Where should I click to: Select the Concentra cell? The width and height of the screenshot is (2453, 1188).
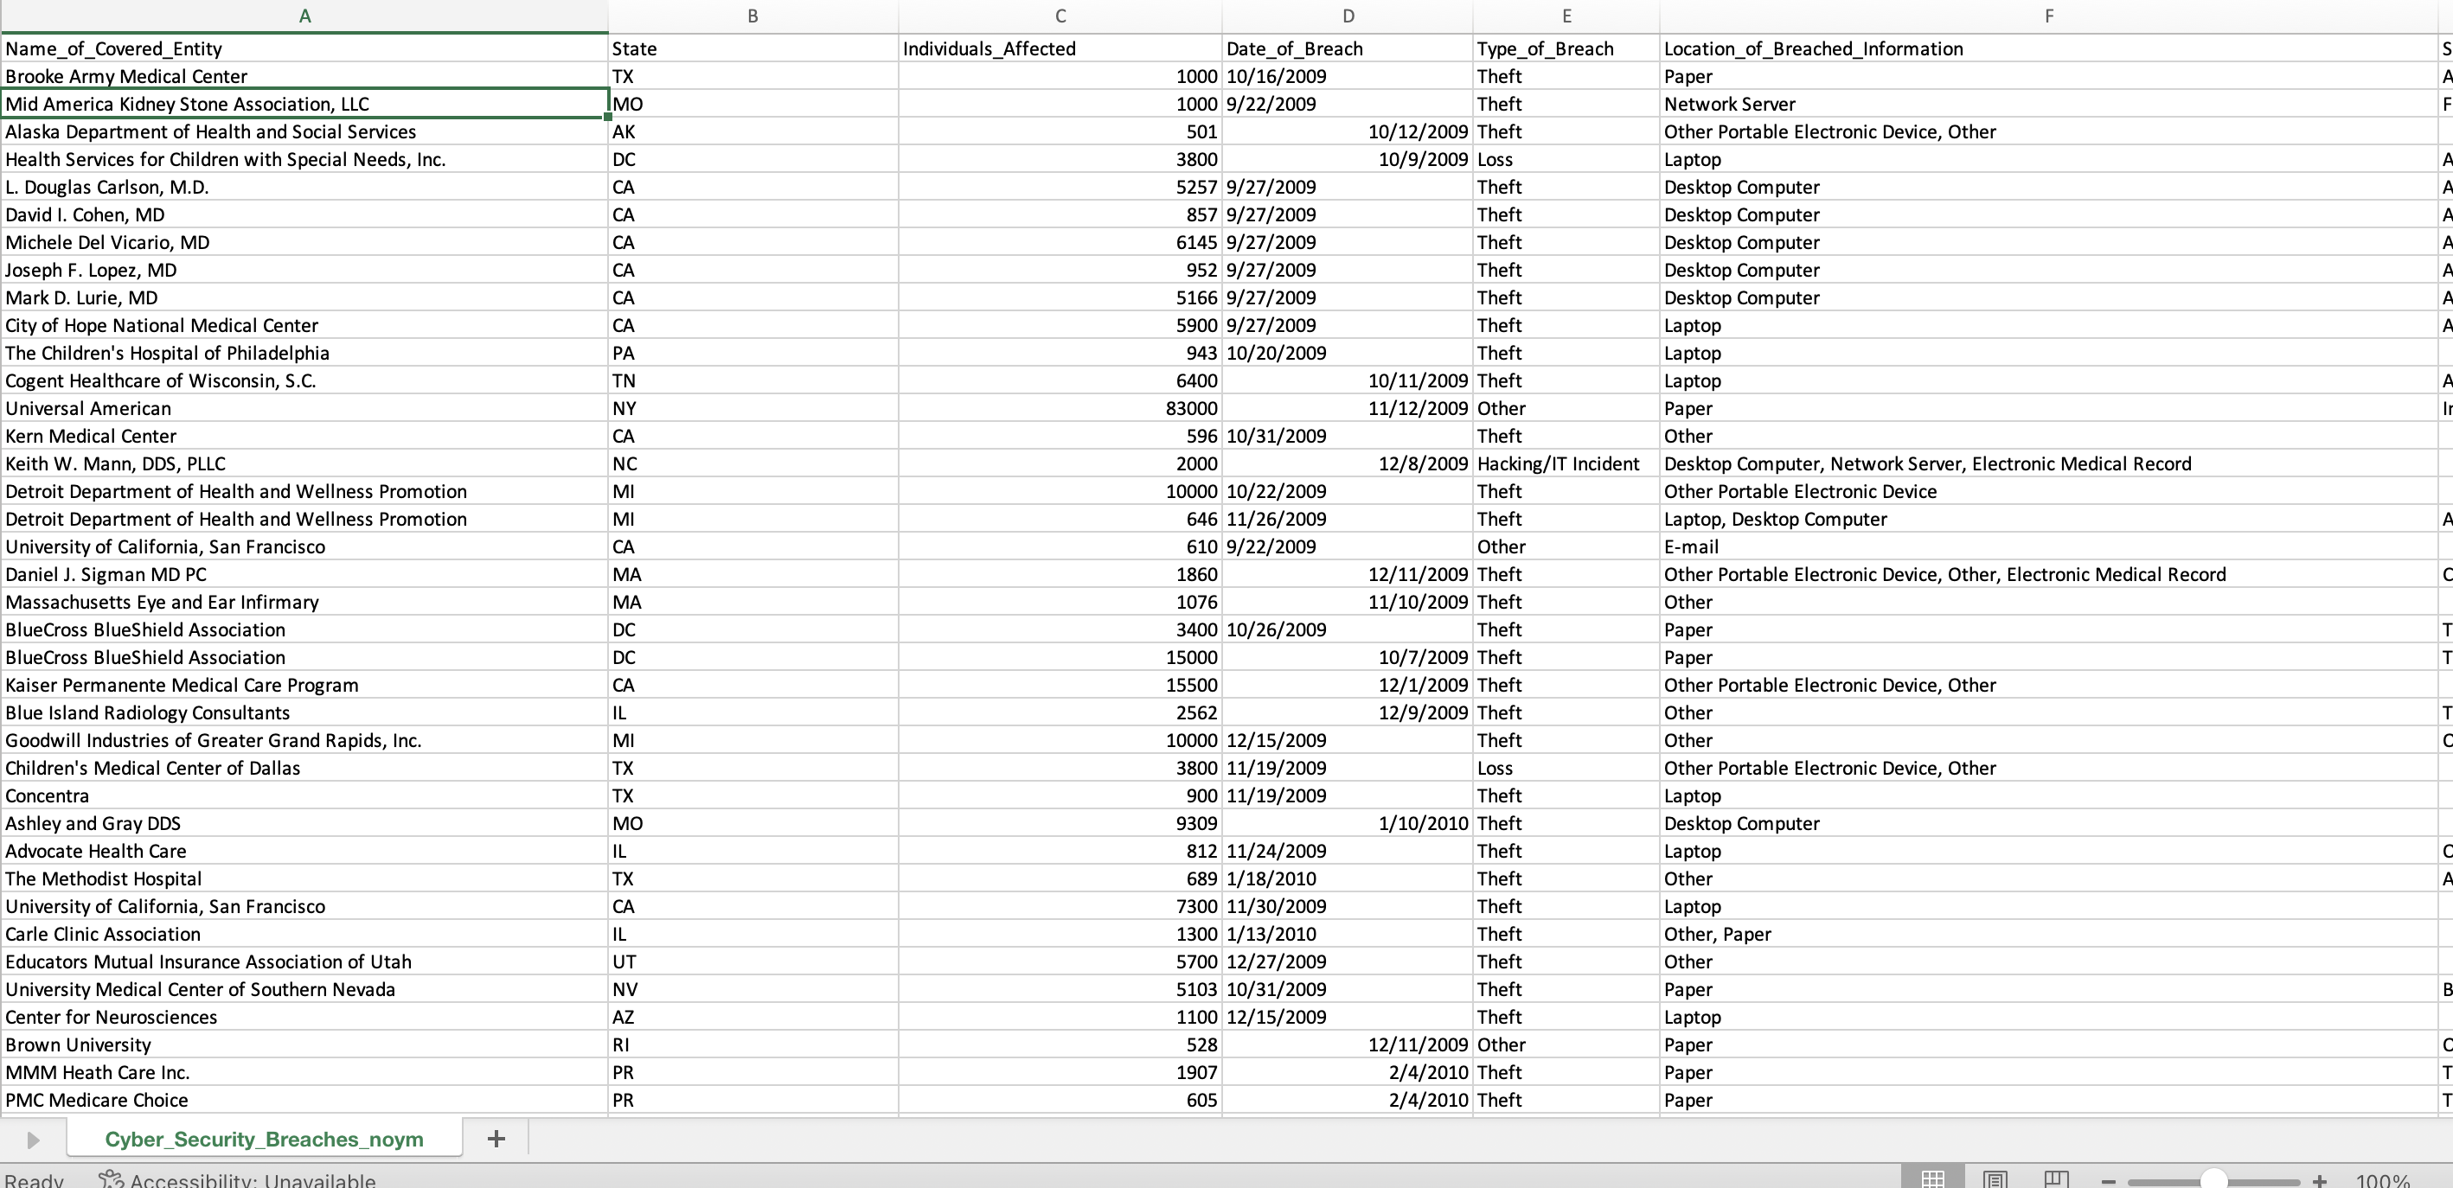[x=304, y=795]
